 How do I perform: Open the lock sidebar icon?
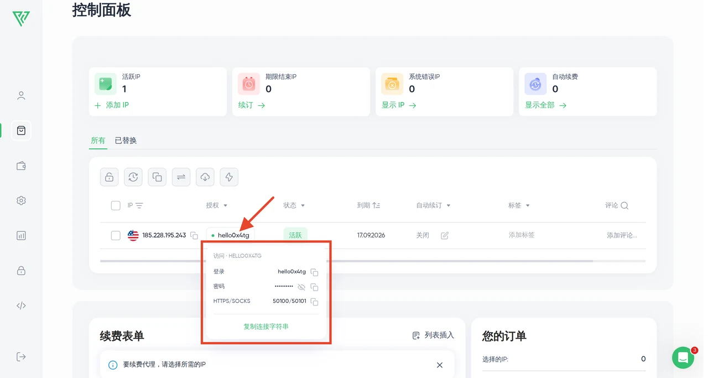(21, 271)
